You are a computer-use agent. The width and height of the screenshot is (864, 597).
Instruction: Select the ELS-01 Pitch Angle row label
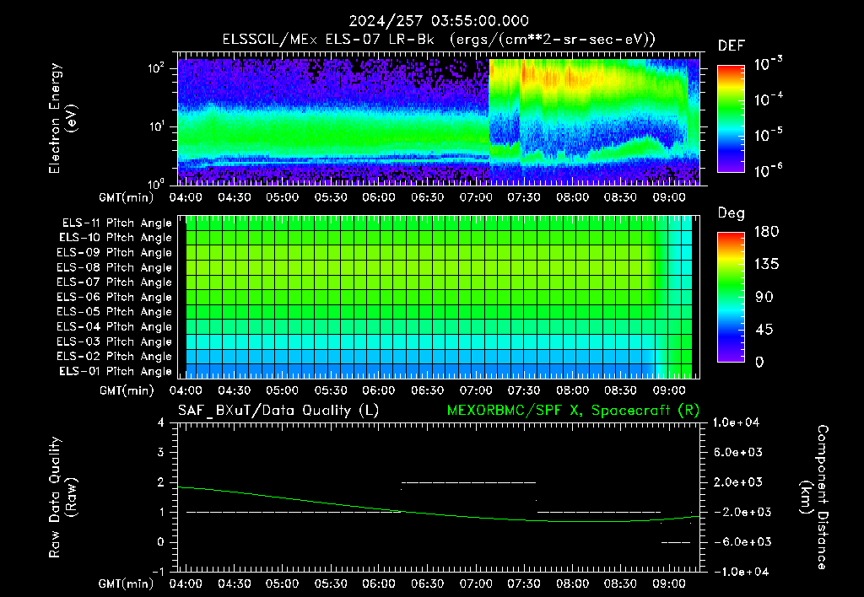pos(116,371)
